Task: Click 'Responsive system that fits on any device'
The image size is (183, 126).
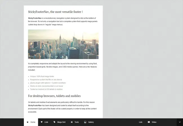Action: click(46, 80)
